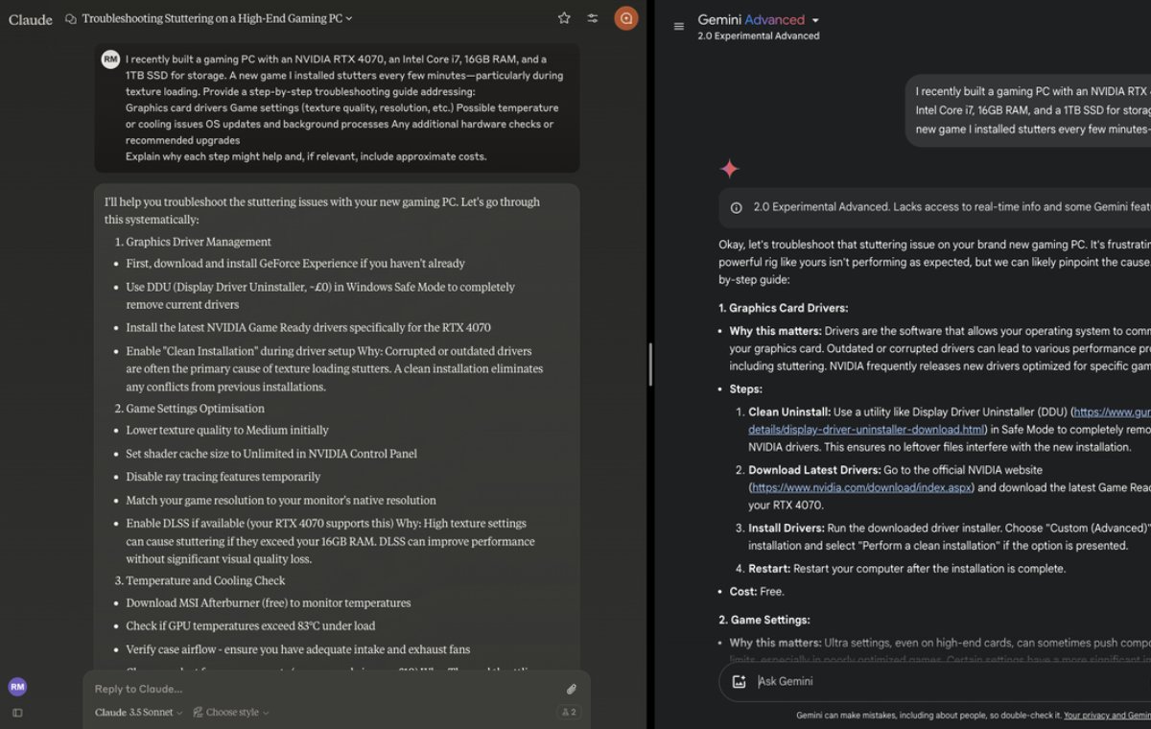This screenshot has width=1151, height=729.
Task: Click the RM user avatar in sidebar
Action: (17, 686)
